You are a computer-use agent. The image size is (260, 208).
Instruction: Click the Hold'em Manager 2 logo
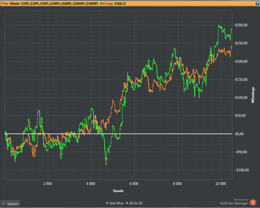[x=253, y=202]
